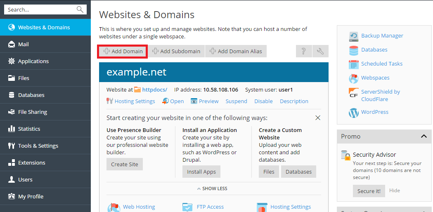433x212 pixels.
Task: Open Mail in the left navigation
Action: [24, 44]
